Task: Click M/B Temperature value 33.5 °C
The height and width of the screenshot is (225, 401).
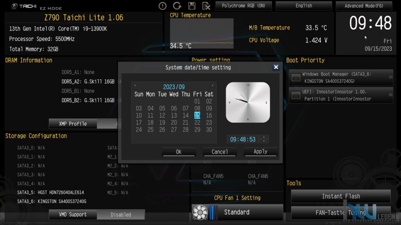Action: click(x=316, y=28)
